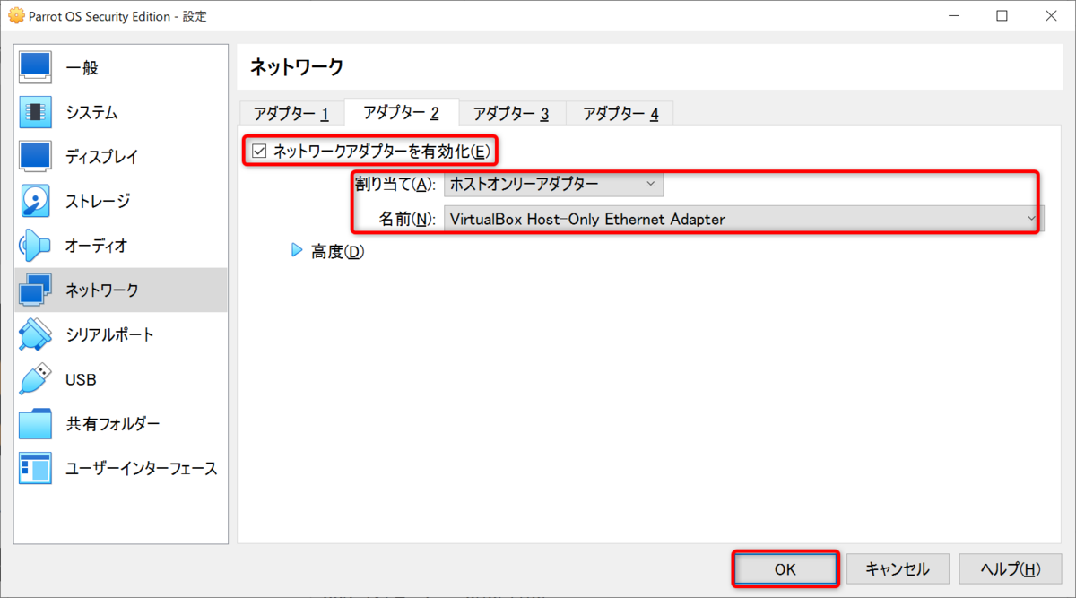Open the ストレージ settings page label

98,202
